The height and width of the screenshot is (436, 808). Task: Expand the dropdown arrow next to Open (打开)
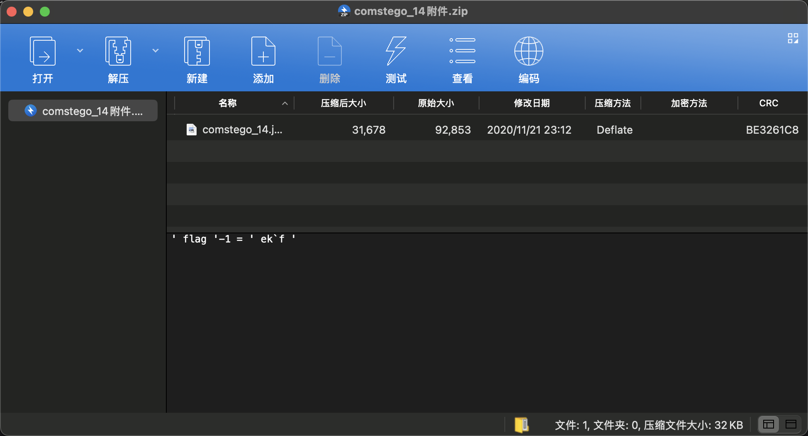pyautogui.click(x=80, y=51)
